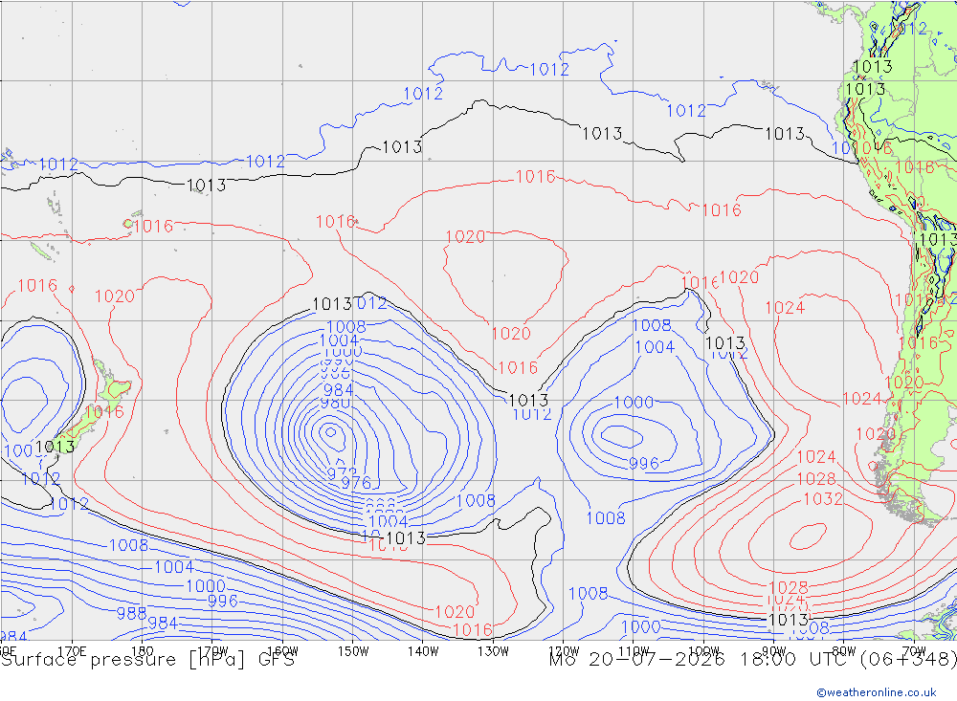Click the 100W longitude label

(703, 651)
